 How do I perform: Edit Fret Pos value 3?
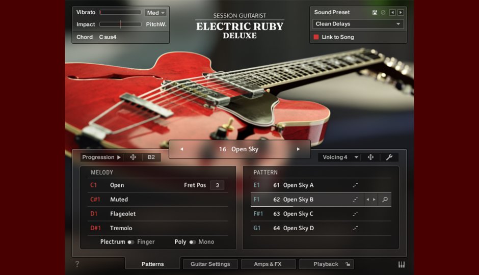tap(217, 185)
